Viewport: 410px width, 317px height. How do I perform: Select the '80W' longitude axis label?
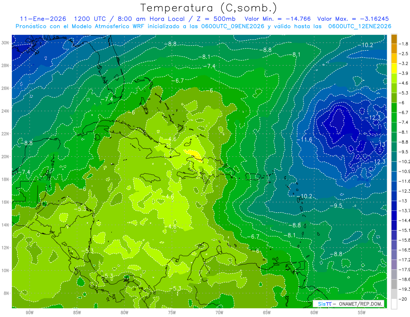pos(124,312)
